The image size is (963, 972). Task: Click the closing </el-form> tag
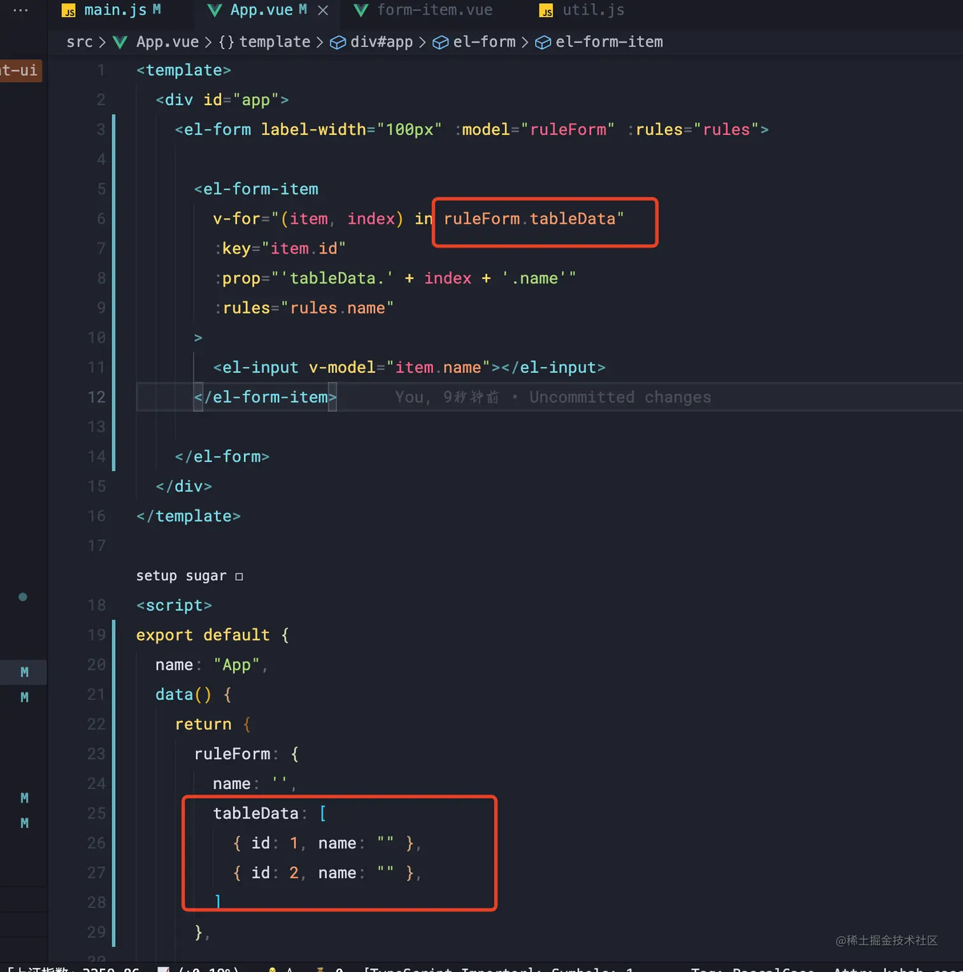(222, 456)
